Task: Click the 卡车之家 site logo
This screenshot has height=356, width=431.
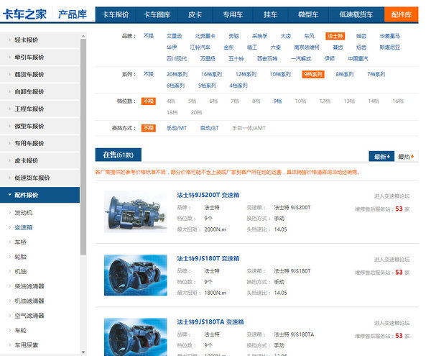Action: tap(24, 14)
